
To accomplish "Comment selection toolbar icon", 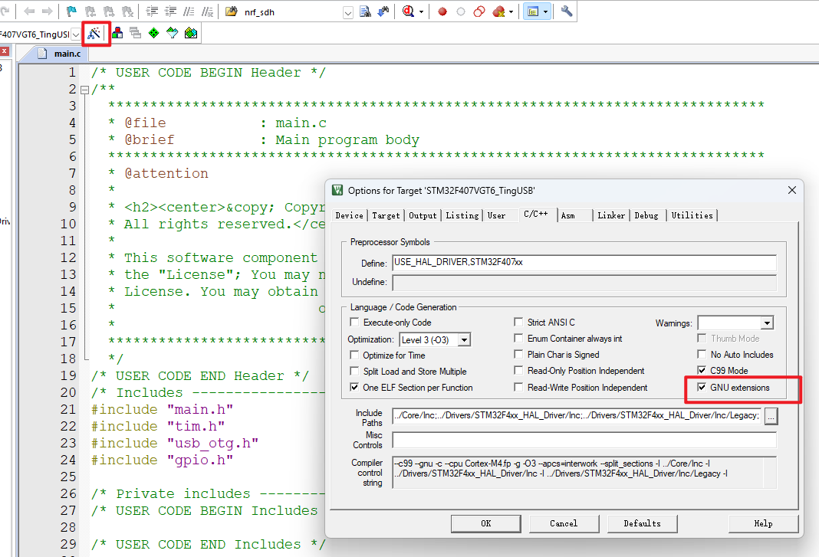I will [189, 11].
